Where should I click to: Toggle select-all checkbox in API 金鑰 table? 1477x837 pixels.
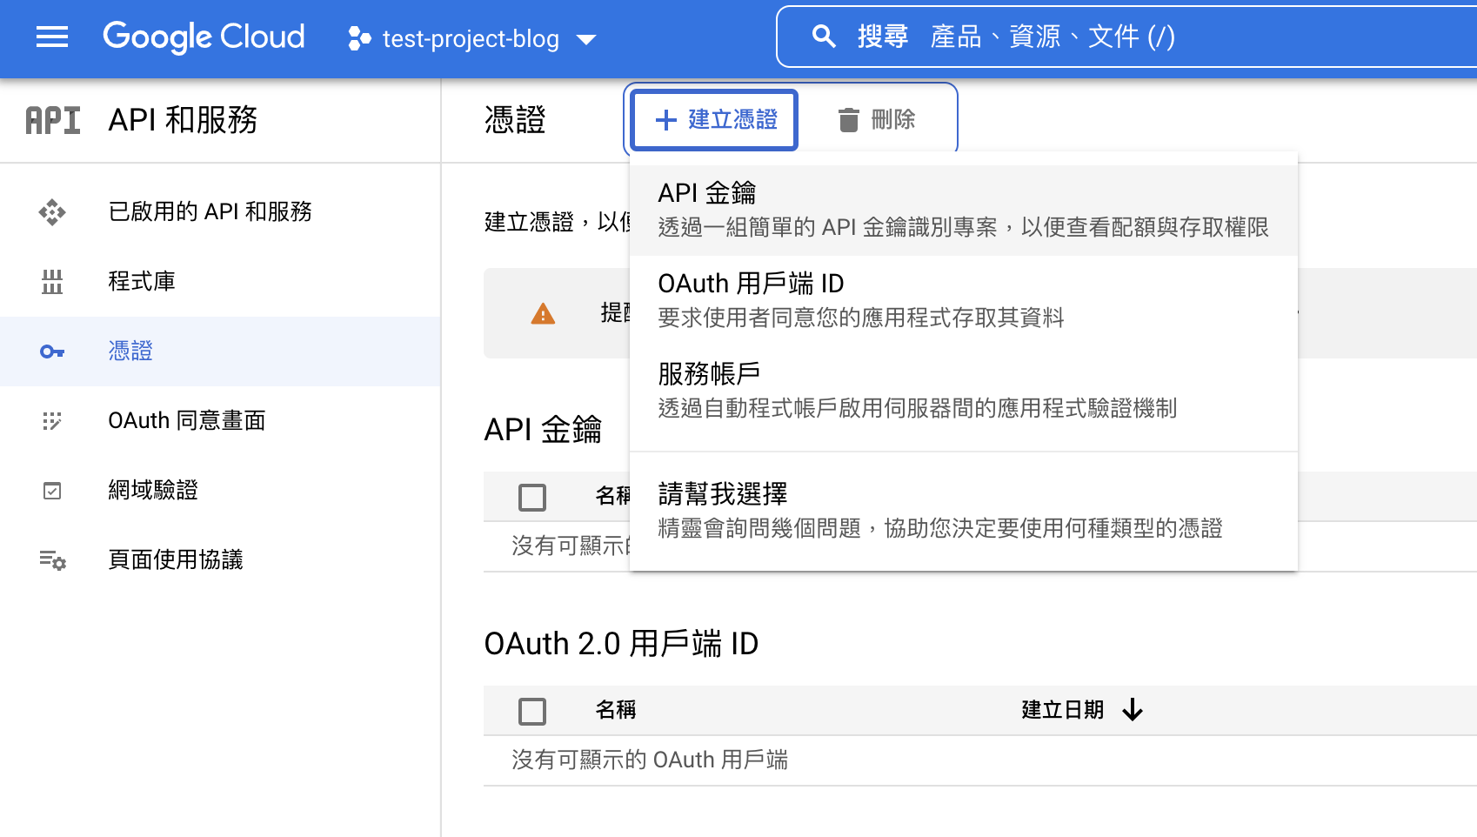point(532,498)
